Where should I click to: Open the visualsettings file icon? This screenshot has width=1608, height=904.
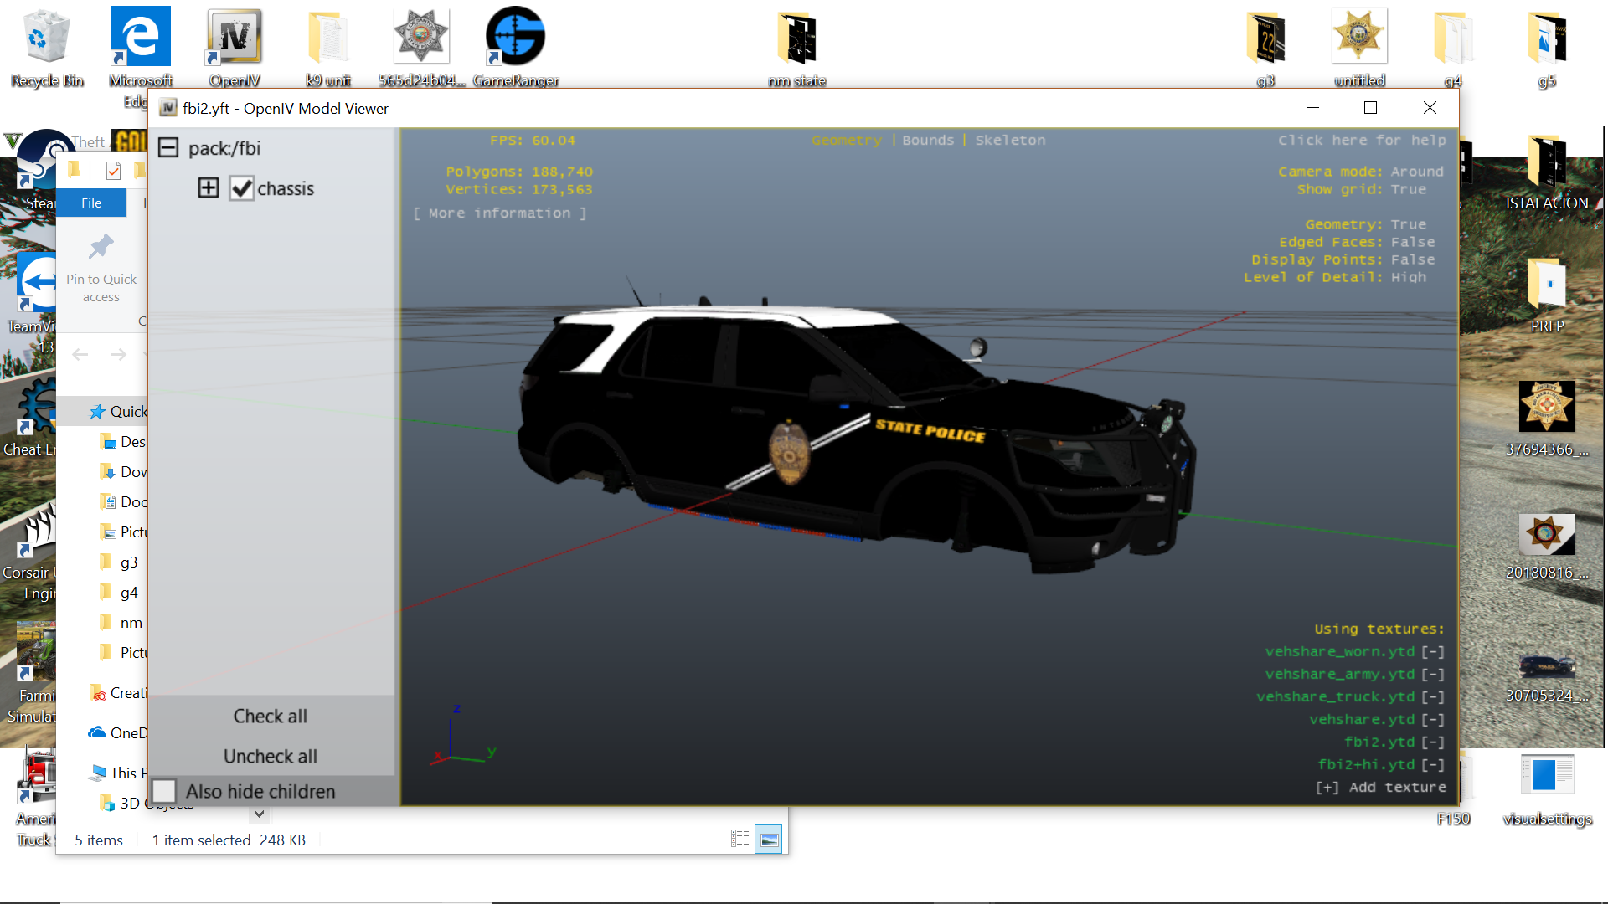click(1547, 775)
